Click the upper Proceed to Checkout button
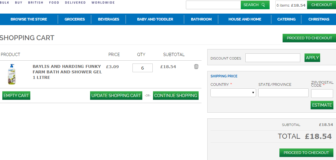 309,38
